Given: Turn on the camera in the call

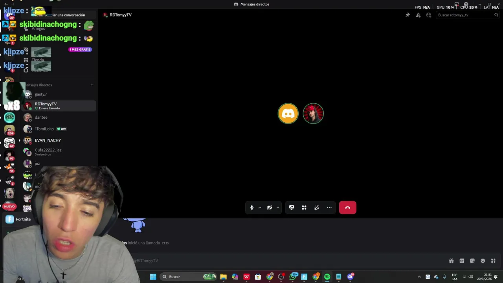Looking at the screenshot, I should (x=270, y=208).
